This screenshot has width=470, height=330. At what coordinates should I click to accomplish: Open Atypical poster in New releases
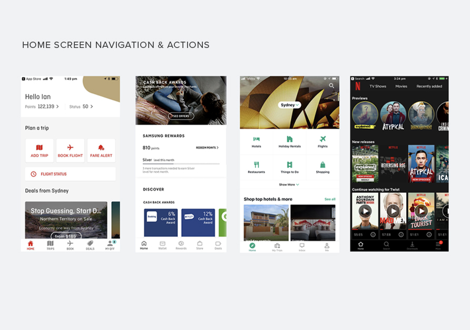pyautogui.click(x=421, y=164)
